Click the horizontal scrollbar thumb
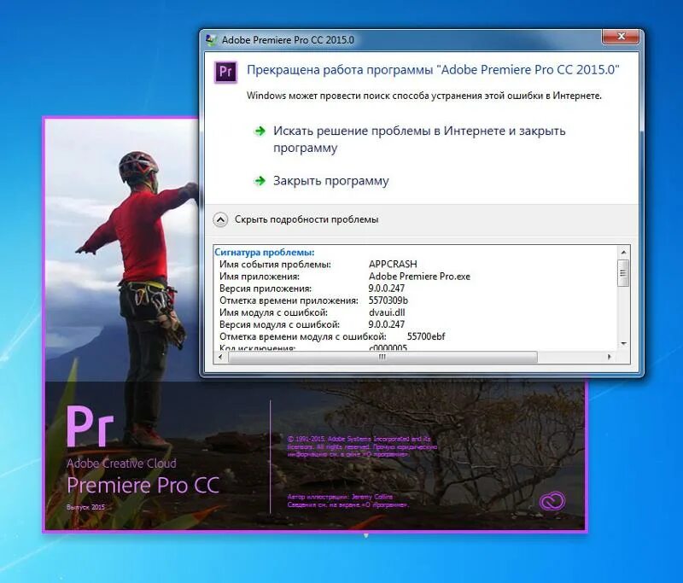 [382, 357]
